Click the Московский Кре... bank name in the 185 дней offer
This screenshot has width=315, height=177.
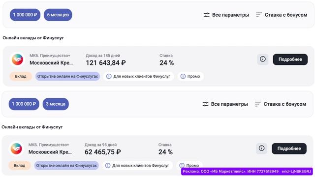[x=51, y=63]
